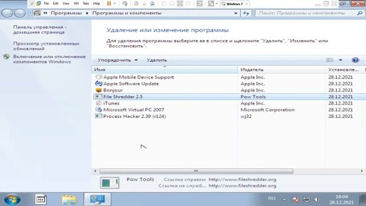
Task: Open the Help menu
Action: coord(97,3)
